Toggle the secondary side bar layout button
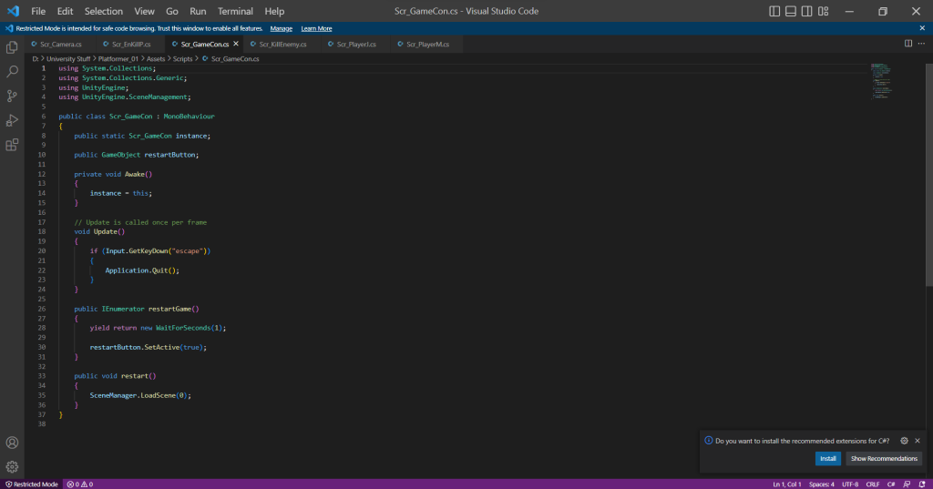Image resolution: width=933 pixels, height=489 pixels. coord(807,11)
